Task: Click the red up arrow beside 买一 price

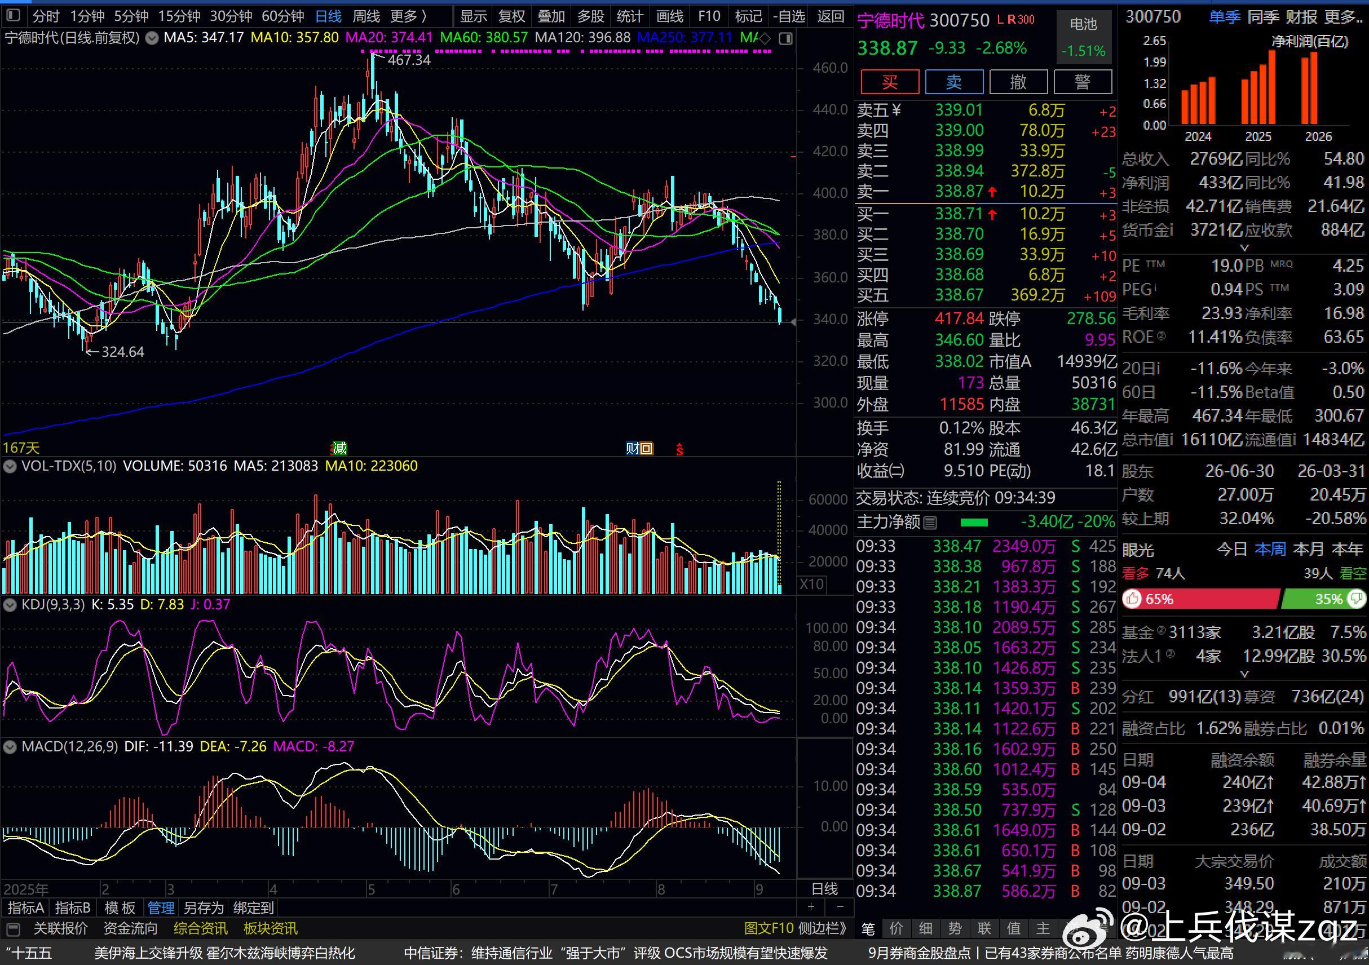Action: pyautogui.click(x=992, y=214)
